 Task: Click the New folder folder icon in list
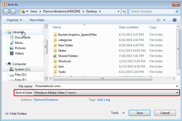[55, 45]
